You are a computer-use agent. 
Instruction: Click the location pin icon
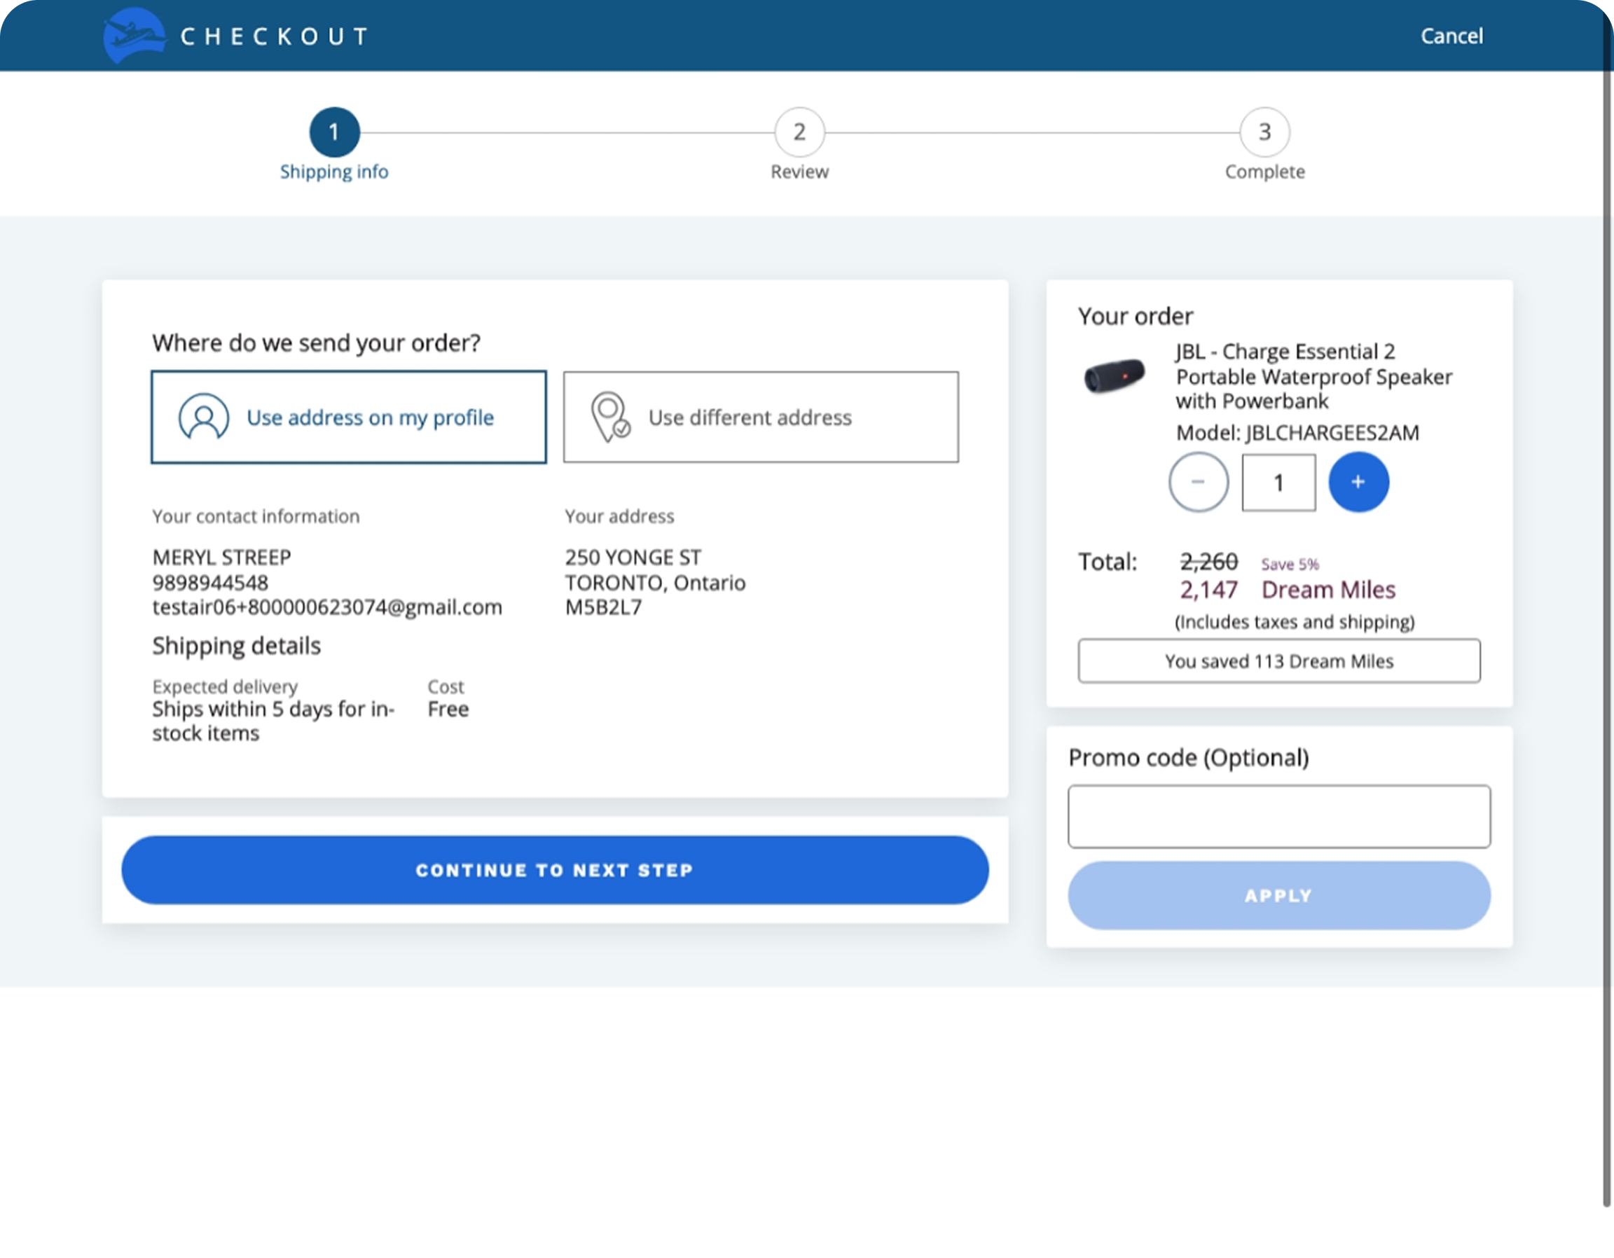tap(609, 417)
